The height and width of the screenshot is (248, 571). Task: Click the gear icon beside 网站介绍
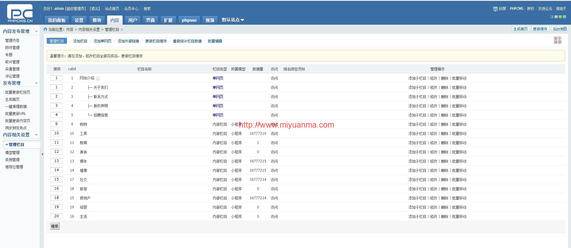(x=98, y=78)
